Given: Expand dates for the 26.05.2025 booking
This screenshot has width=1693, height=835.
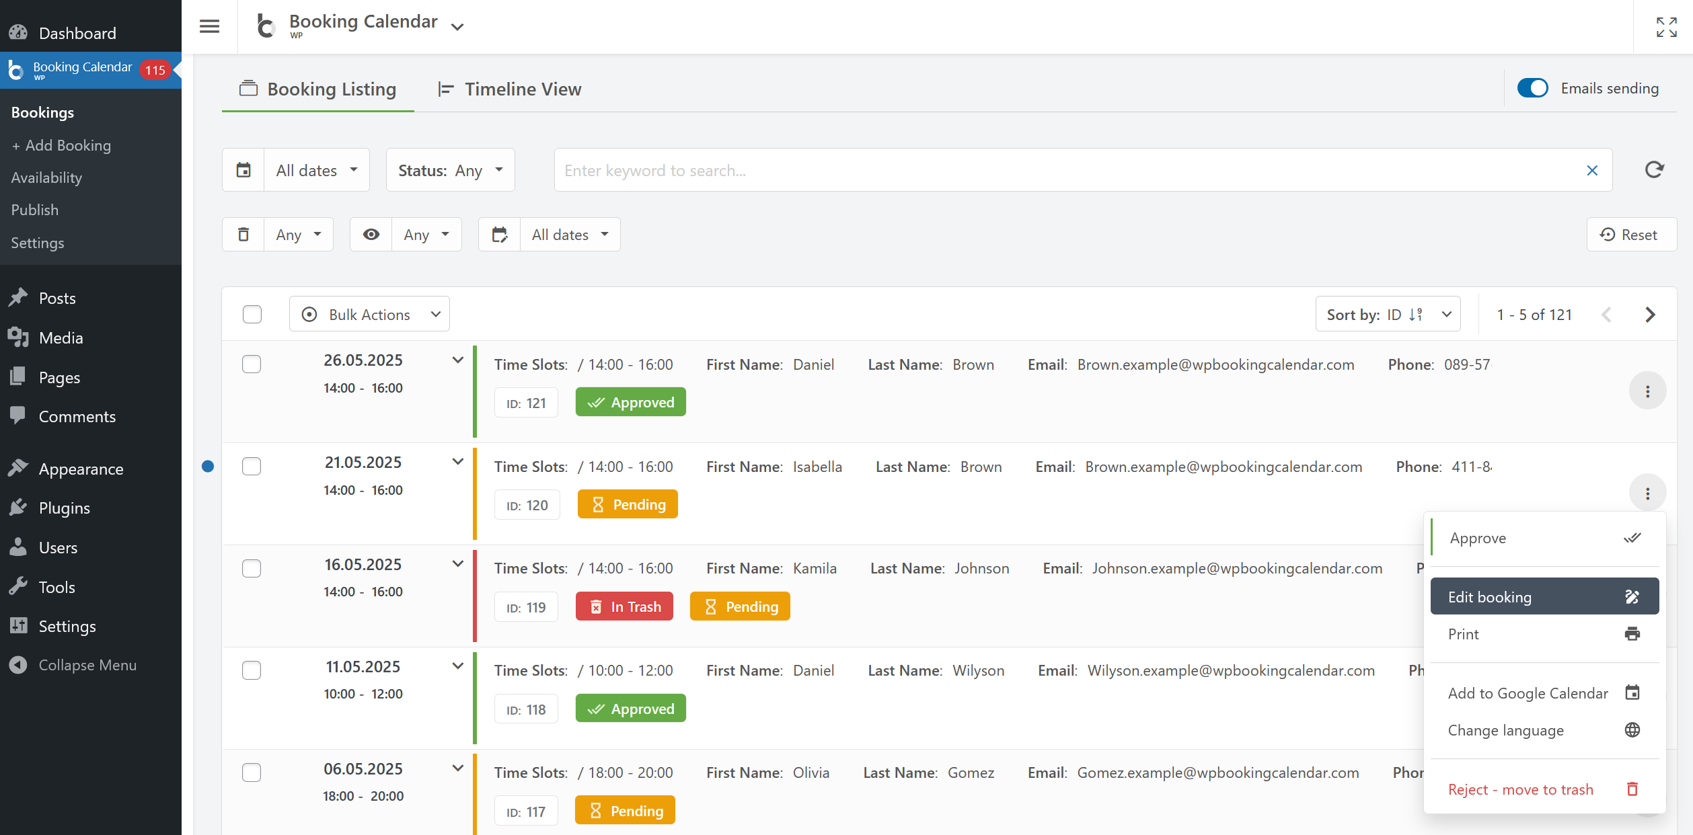Looking at the screenshot, I should click(458, 360).
